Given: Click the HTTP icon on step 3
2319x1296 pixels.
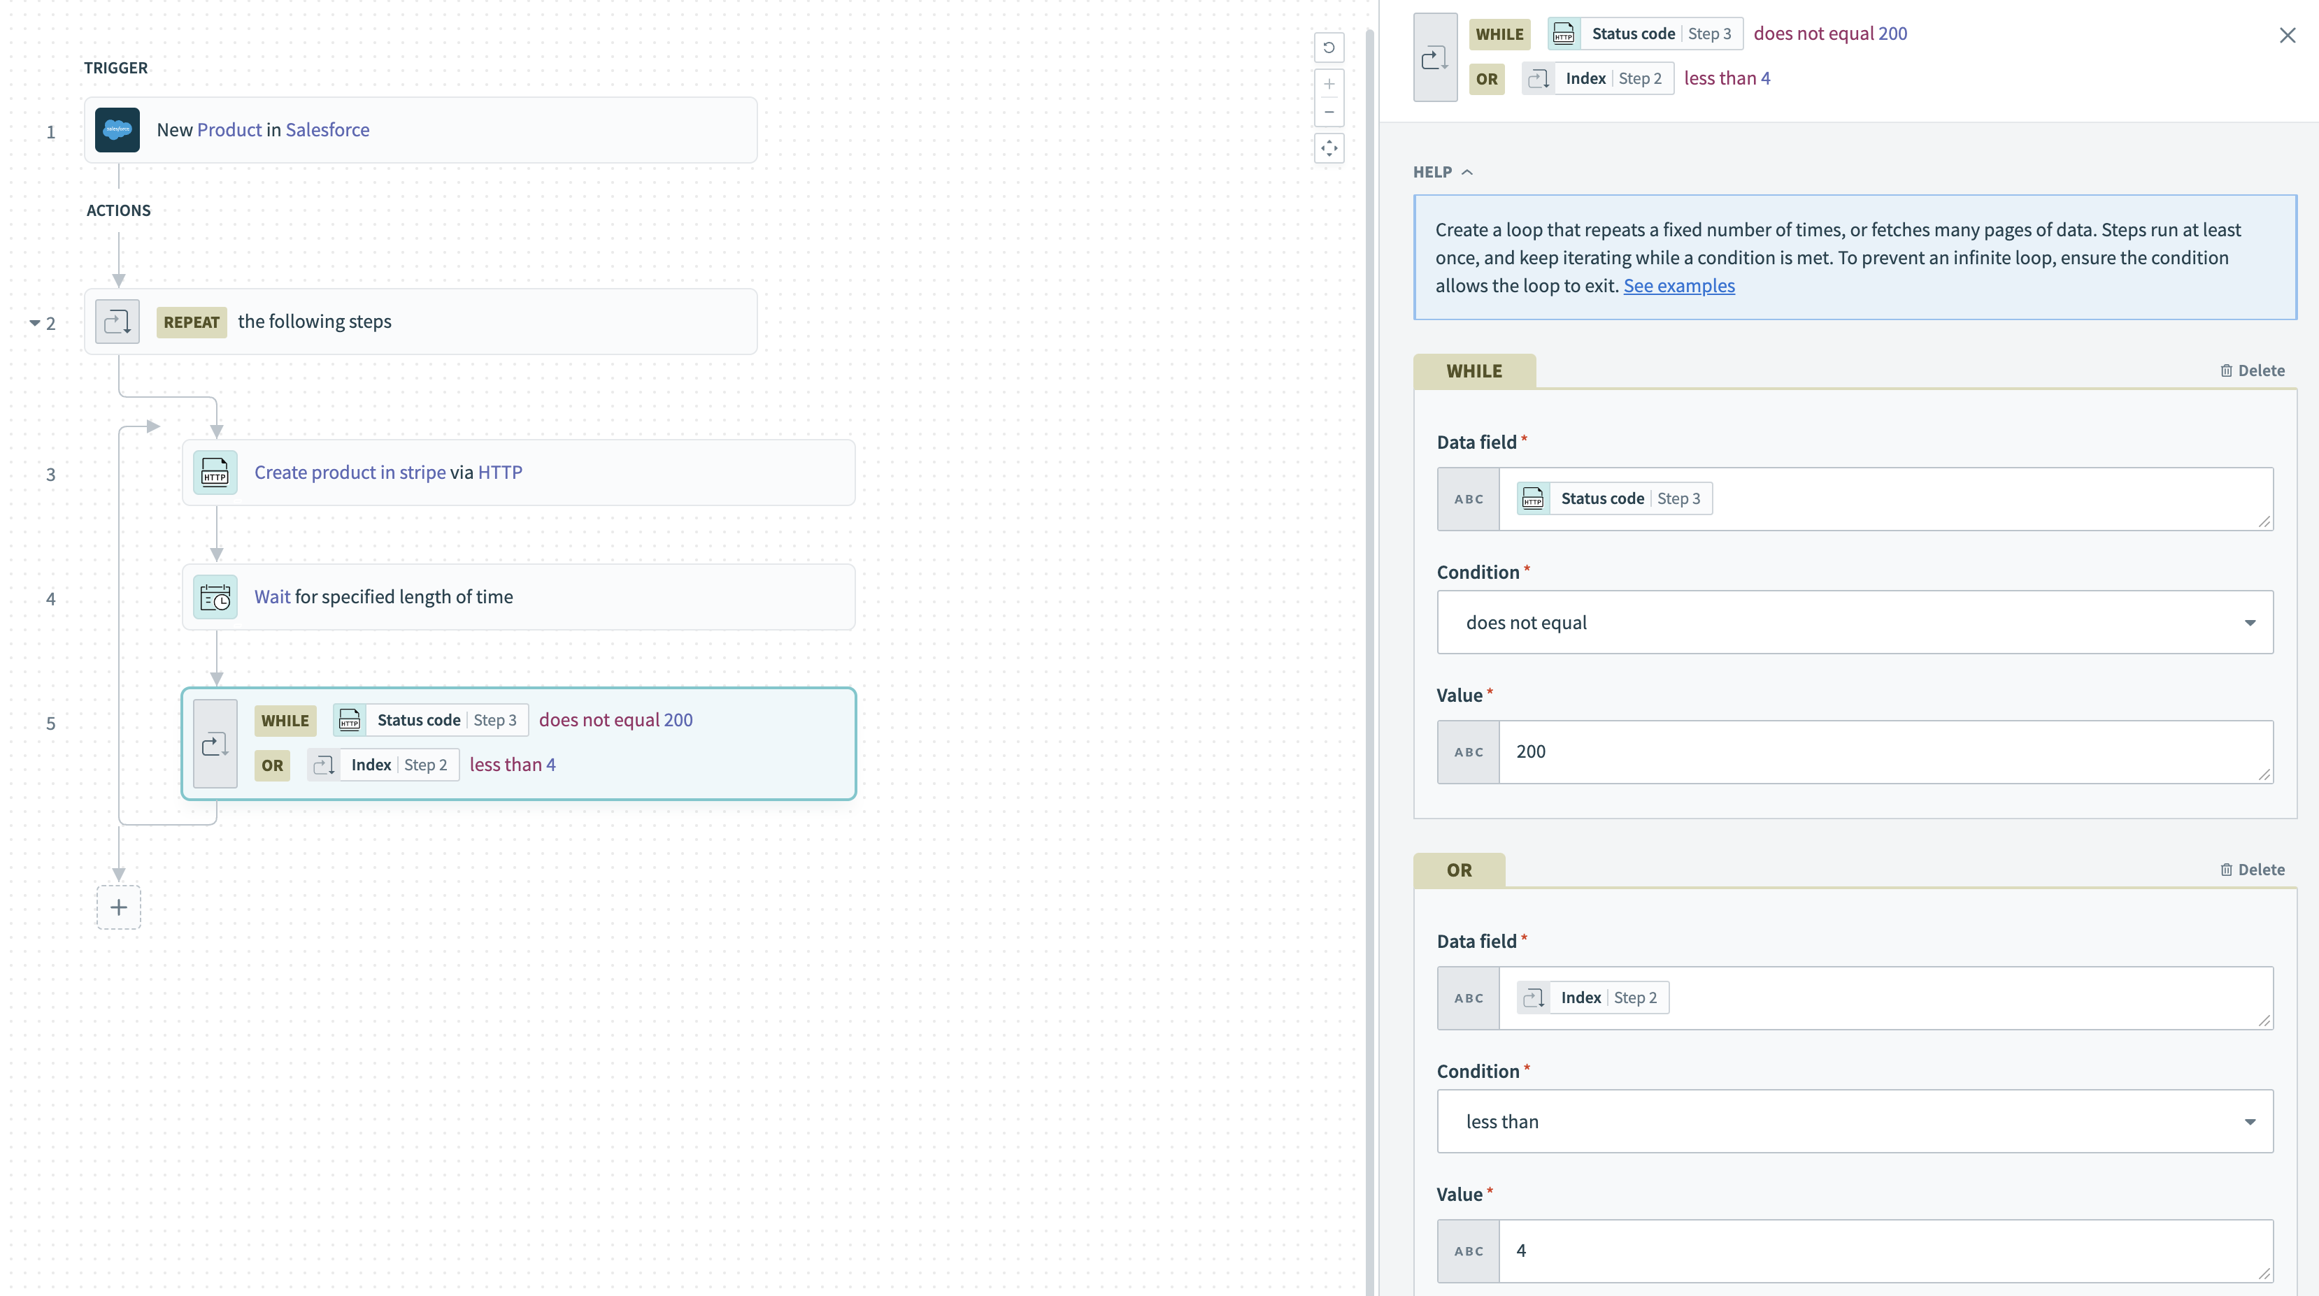Looking at the screenshot, I should [x=215, y=473].
